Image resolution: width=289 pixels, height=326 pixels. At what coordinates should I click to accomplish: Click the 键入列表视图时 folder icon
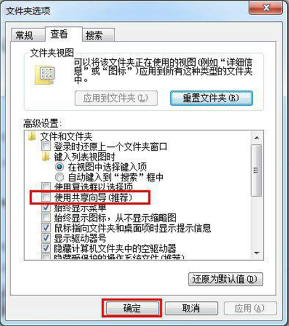(46, 157)
